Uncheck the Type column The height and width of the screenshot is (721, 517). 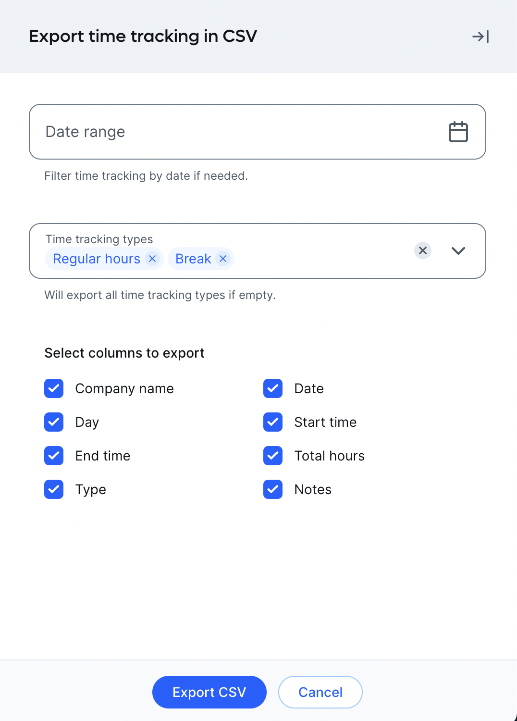click(x=54, y=489)
